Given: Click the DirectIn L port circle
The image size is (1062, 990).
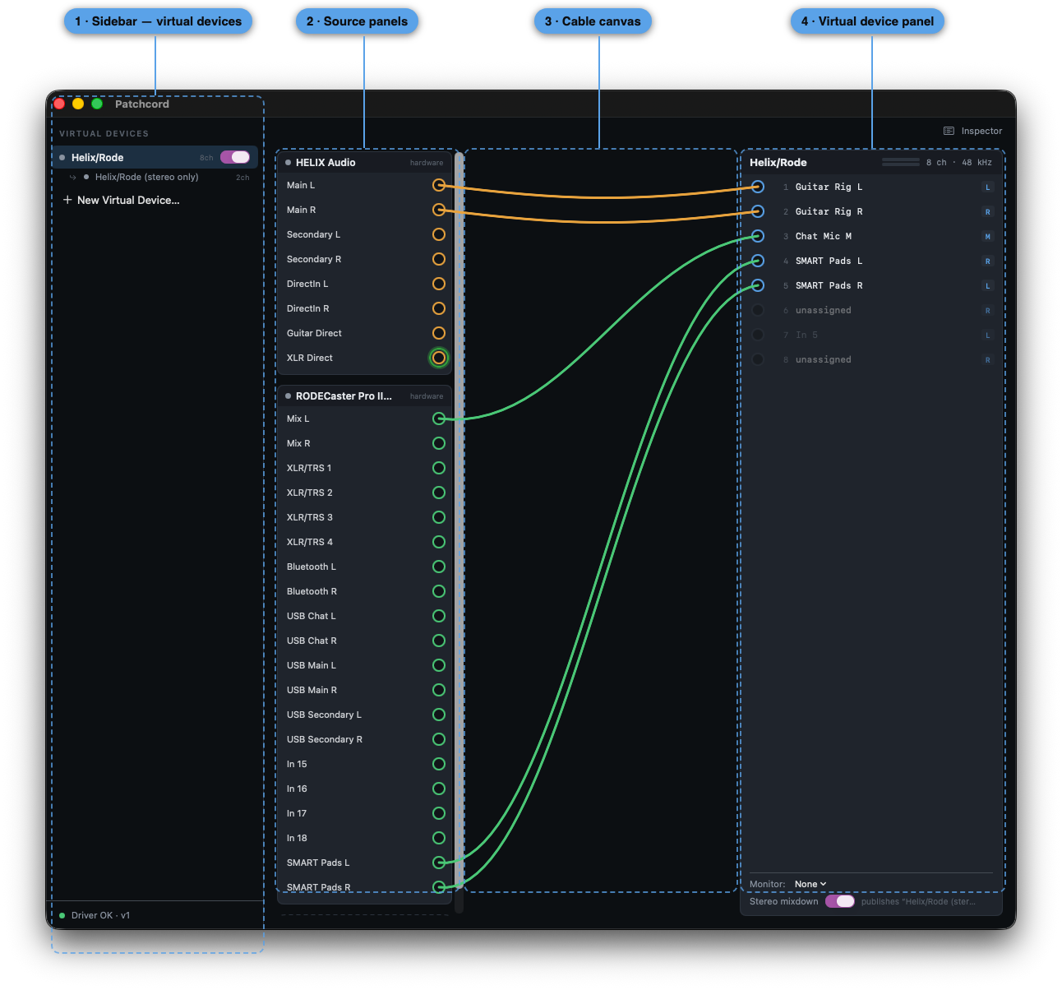Looking at the screenshot, I should pyautogui.click(x=439, y=284).
